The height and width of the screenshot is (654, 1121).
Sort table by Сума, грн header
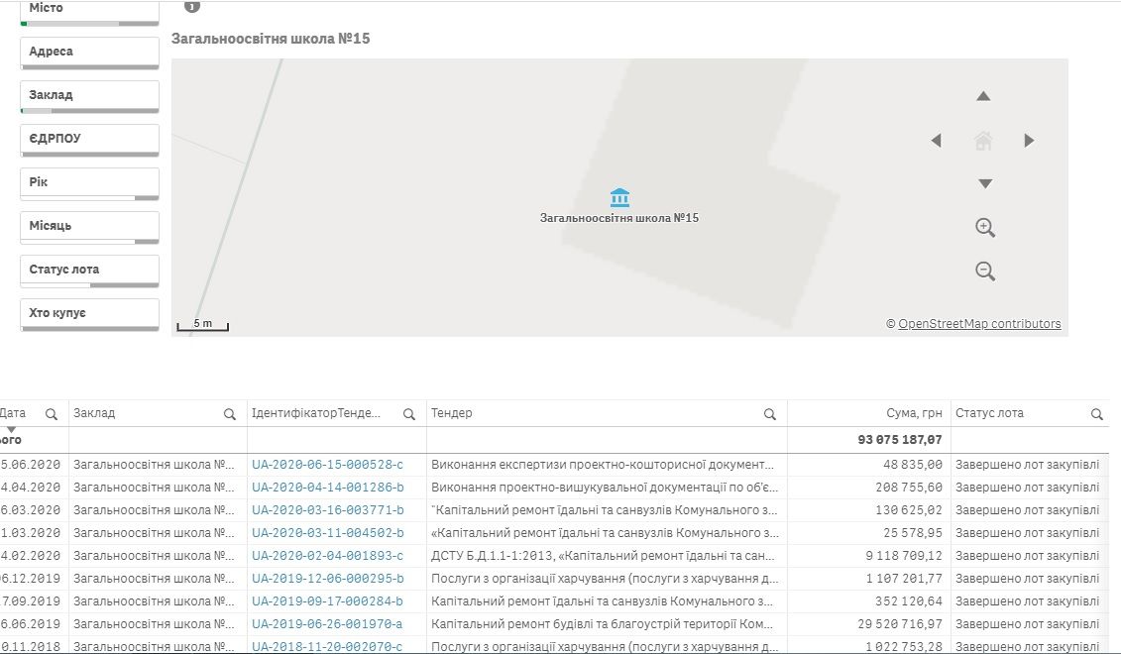(914, 413)
